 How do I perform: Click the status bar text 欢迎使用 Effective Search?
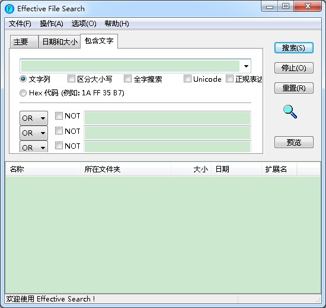tap(50, 299)
